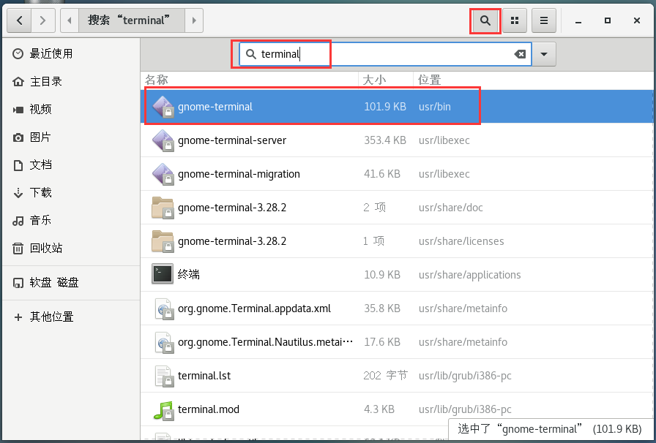Click the gnome-terminal-migration executable icon
Image resolution: width=656 pixels, height=443 pixels.
163,174
